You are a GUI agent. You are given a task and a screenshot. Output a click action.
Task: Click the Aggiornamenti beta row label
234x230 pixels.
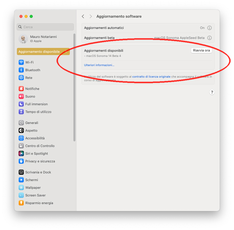point(99,38)
